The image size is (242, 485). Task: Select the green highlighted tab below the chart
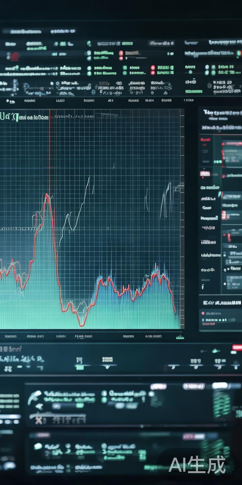80,367
